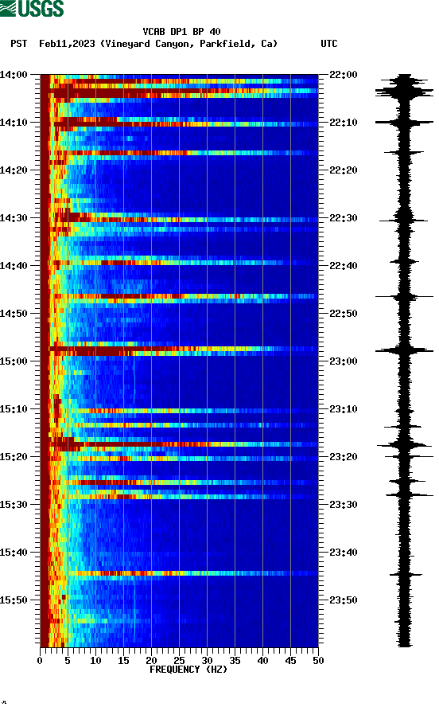Image resolution: width=439 pixels, height=711 pixels.
Task: Click the 'PST' timezone label
Action: 19,44
